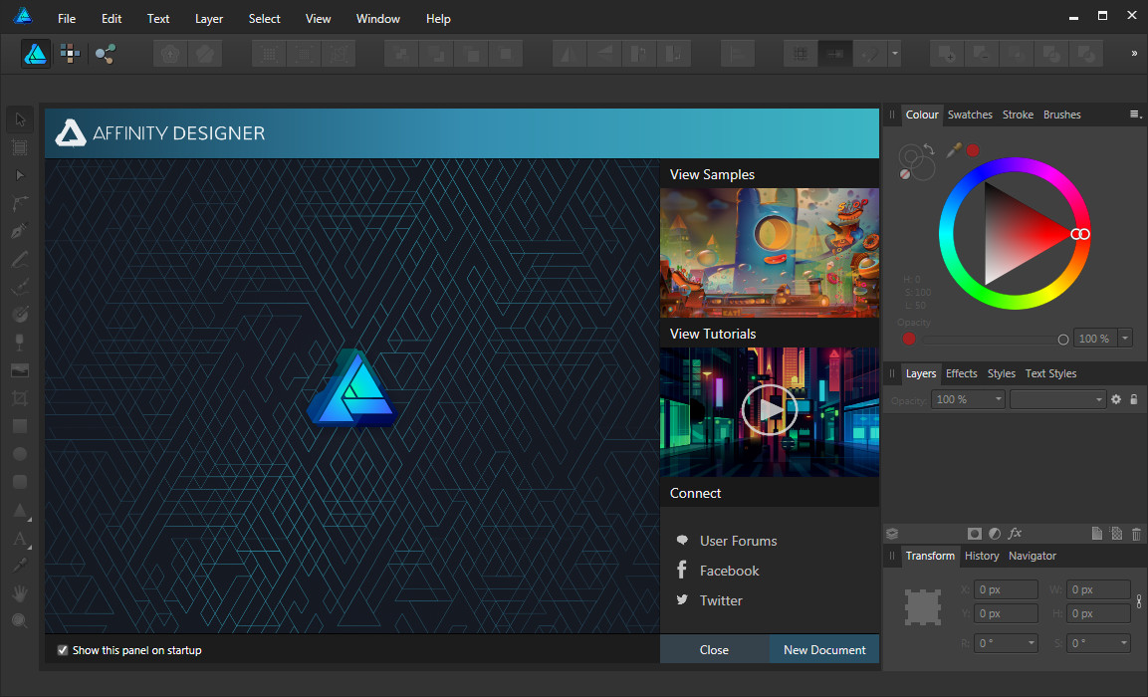Open the User Forums link
The height and width of the screenshot is (697, 1148).
tap(738, 541)
